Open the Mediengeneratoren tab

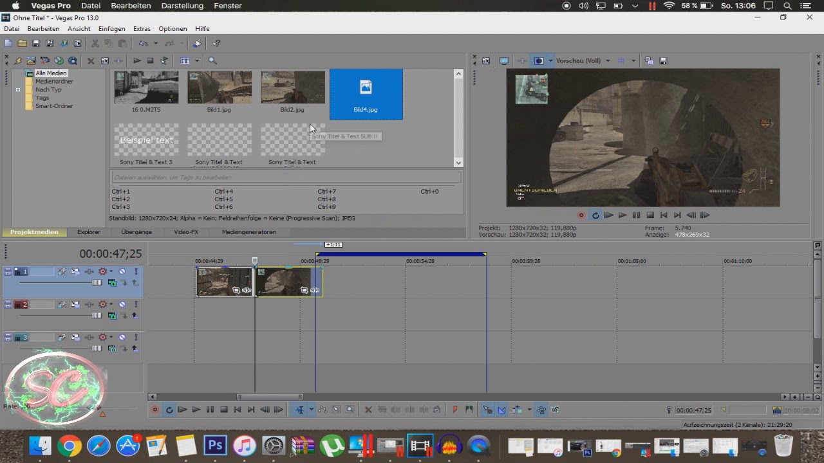pos(249,232)
